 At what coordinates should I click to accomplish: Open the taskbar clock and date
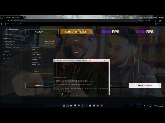point(161,106)
